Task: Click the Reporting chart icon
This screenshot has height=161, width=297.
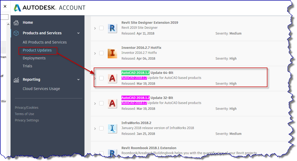Action: [x=16, y=79]
